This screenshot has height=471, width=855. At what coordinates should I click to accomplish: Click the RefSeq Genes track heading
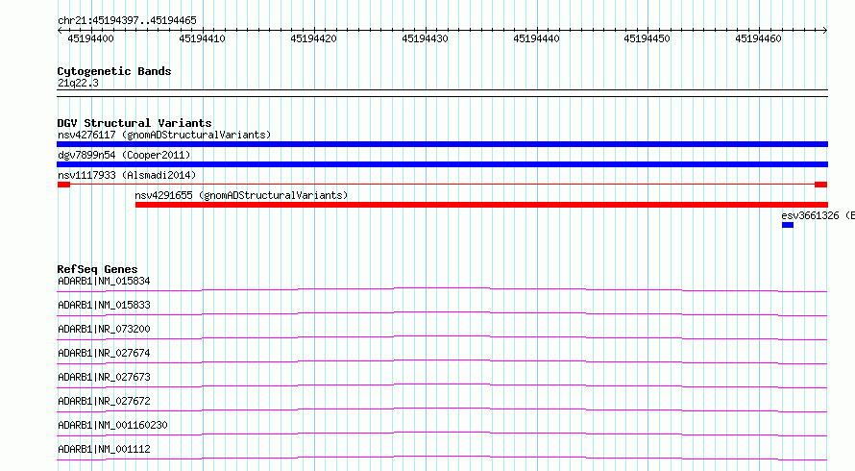[97, 269]
